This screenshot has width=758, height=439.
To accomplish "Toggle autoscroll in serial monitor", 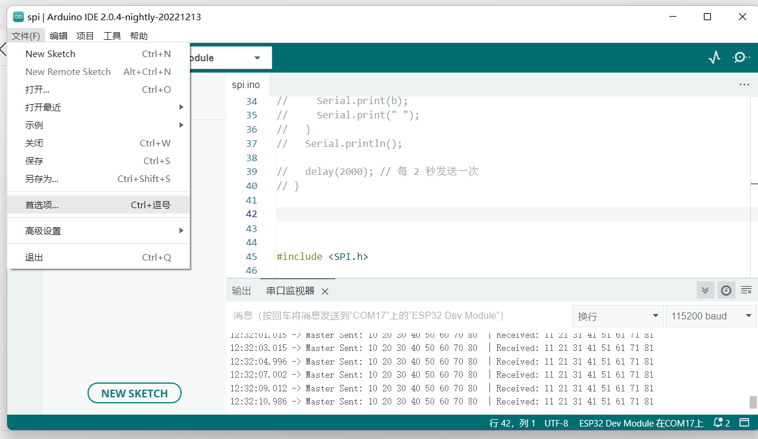I will (705, 290).
